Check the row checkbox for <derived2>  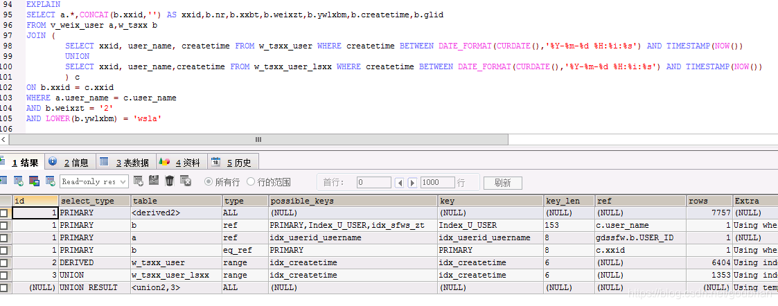click(x=4, y=213)
